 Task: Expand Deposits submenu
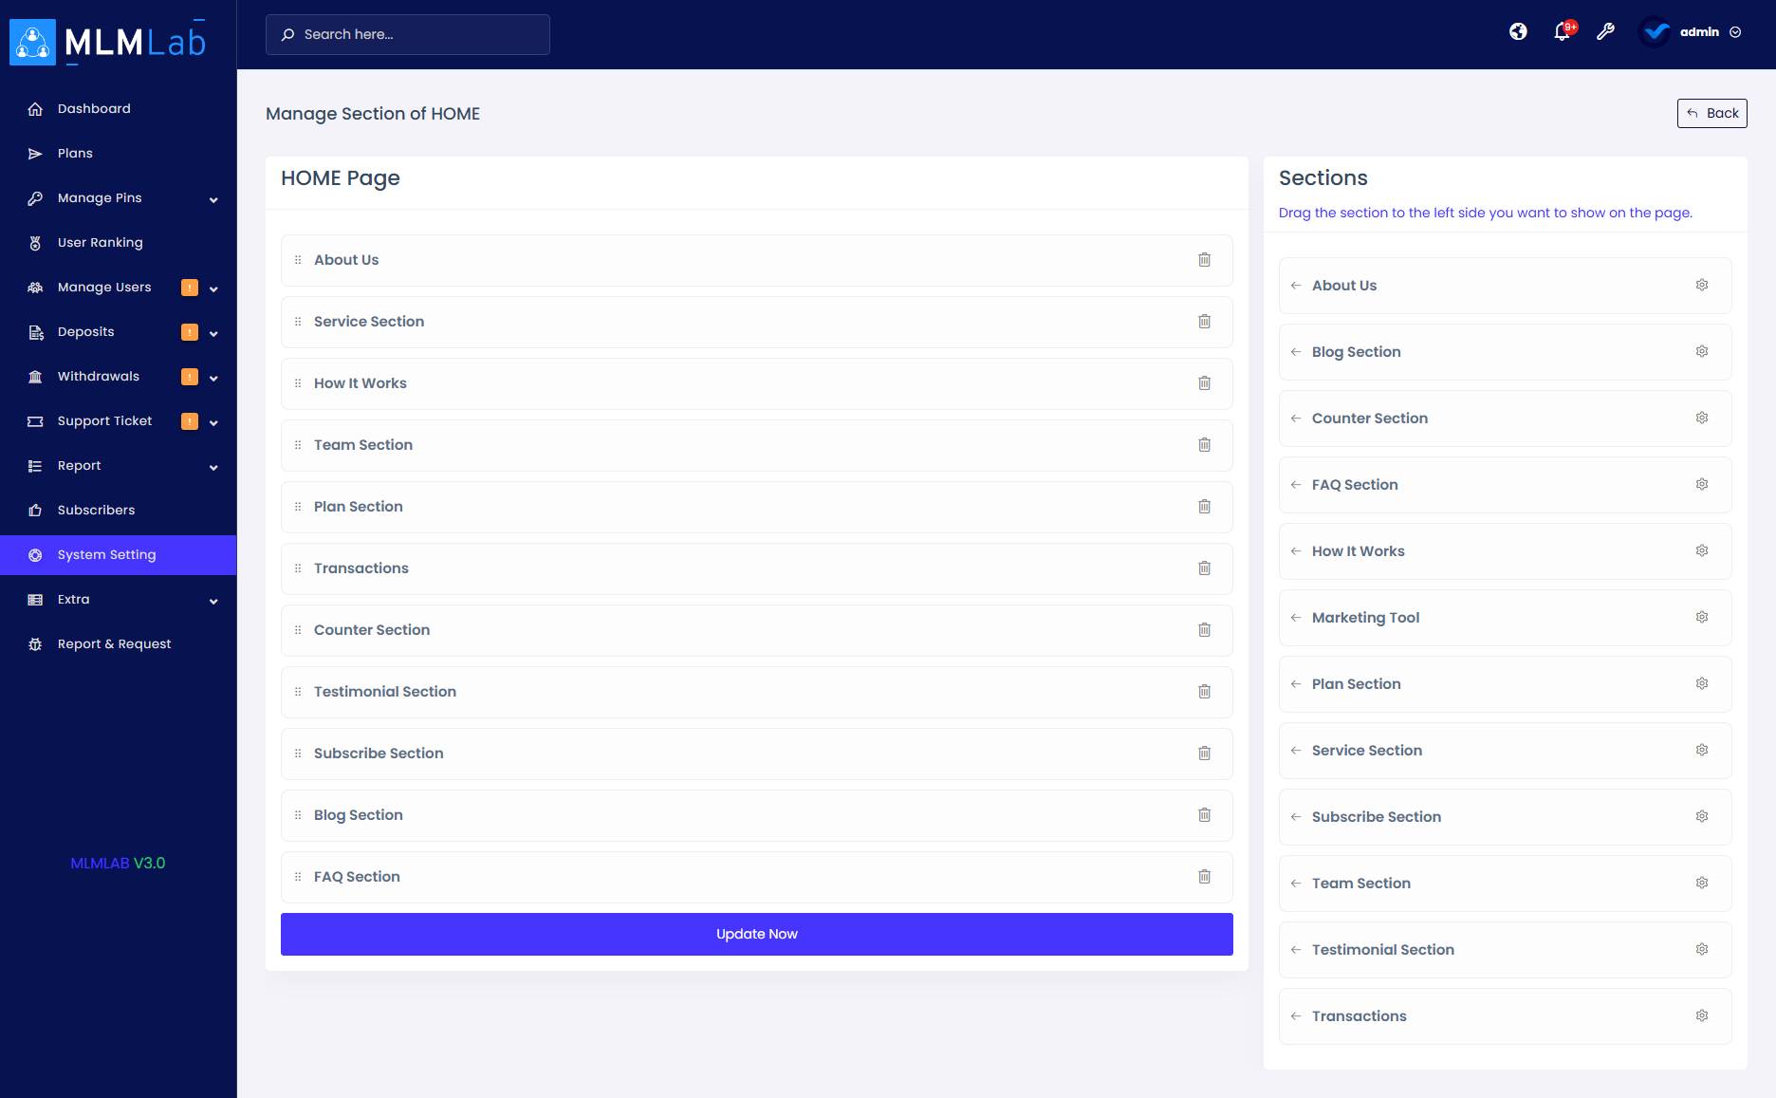click(x=213, y=333)
